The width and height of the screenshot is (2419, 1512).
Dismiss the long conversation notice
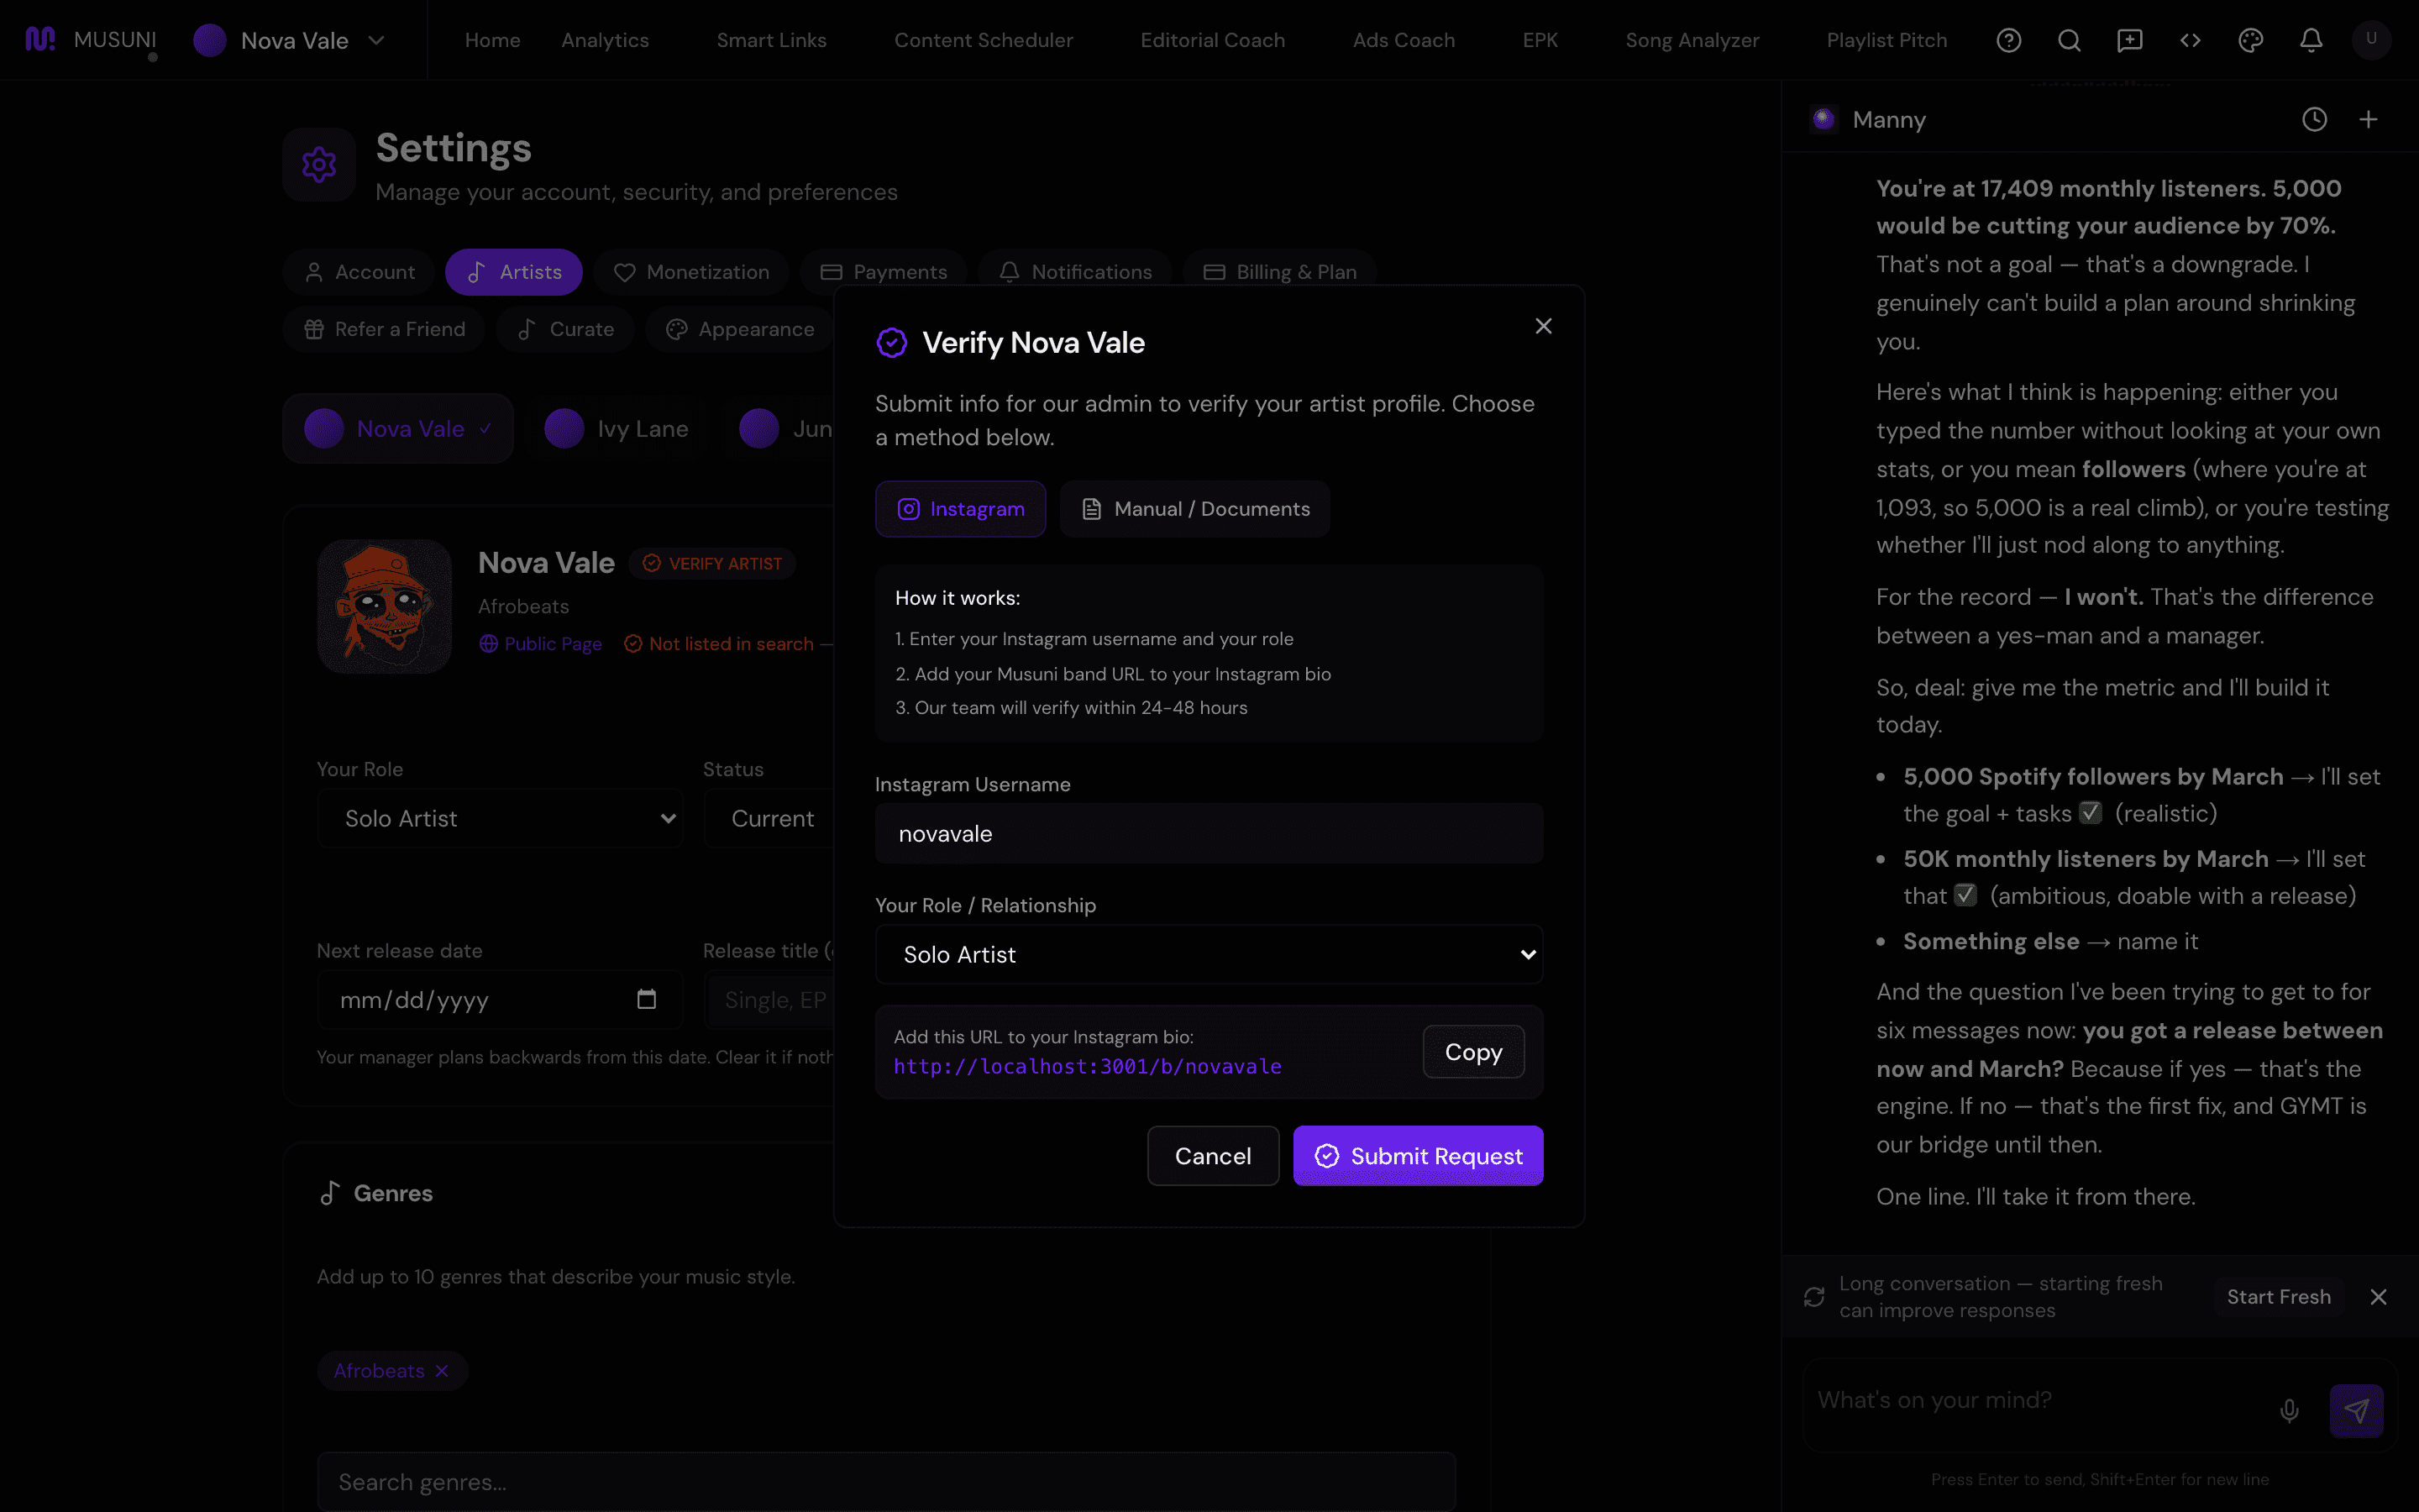coord(2378,1297)
